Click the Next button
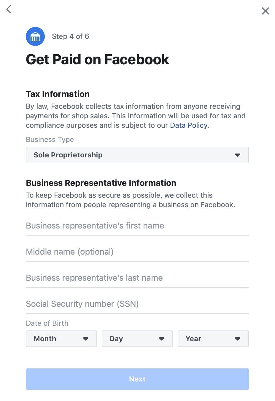This screenshot has width=275, height=401. 137,379
